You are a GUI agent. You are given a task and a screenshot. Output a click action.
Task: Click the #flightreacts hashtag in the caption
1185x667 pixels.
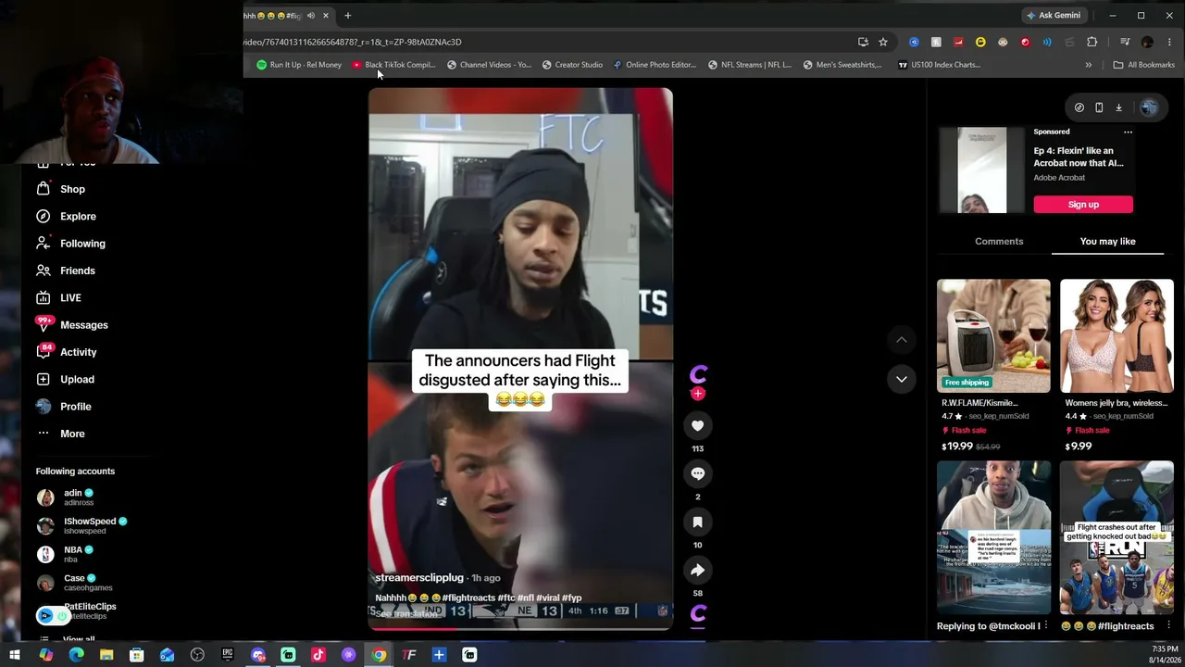469,598
